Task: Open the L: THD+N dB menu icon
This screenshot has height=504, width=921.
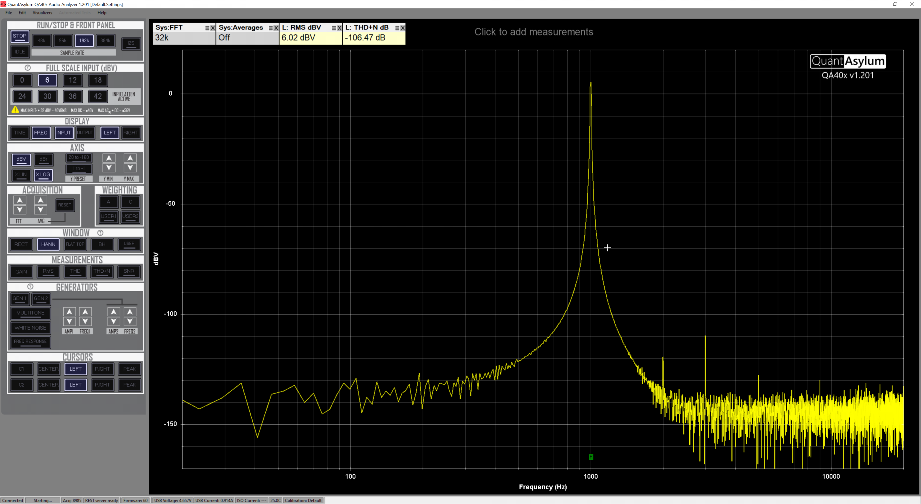Action: coord(397,28)
